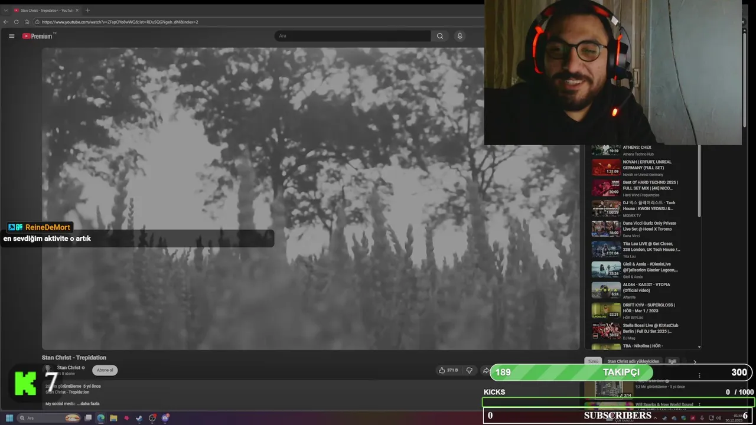Click the Gioli & Assia thumbnail

pos(606,270)
